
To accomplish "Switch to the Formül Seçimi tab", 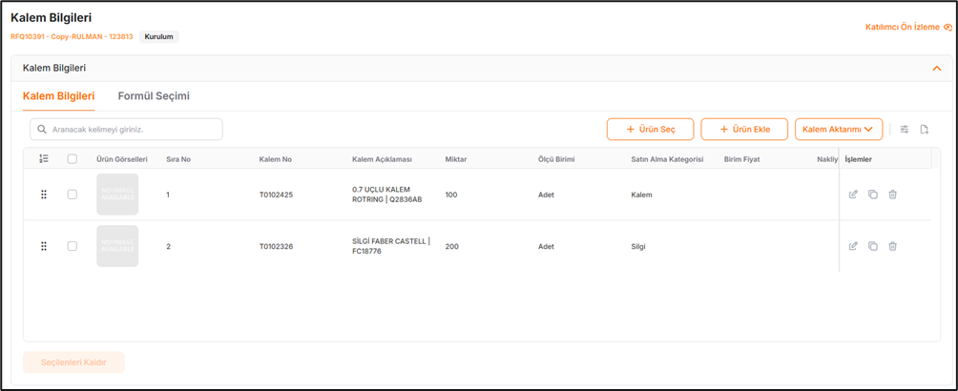I will point(154,96).
